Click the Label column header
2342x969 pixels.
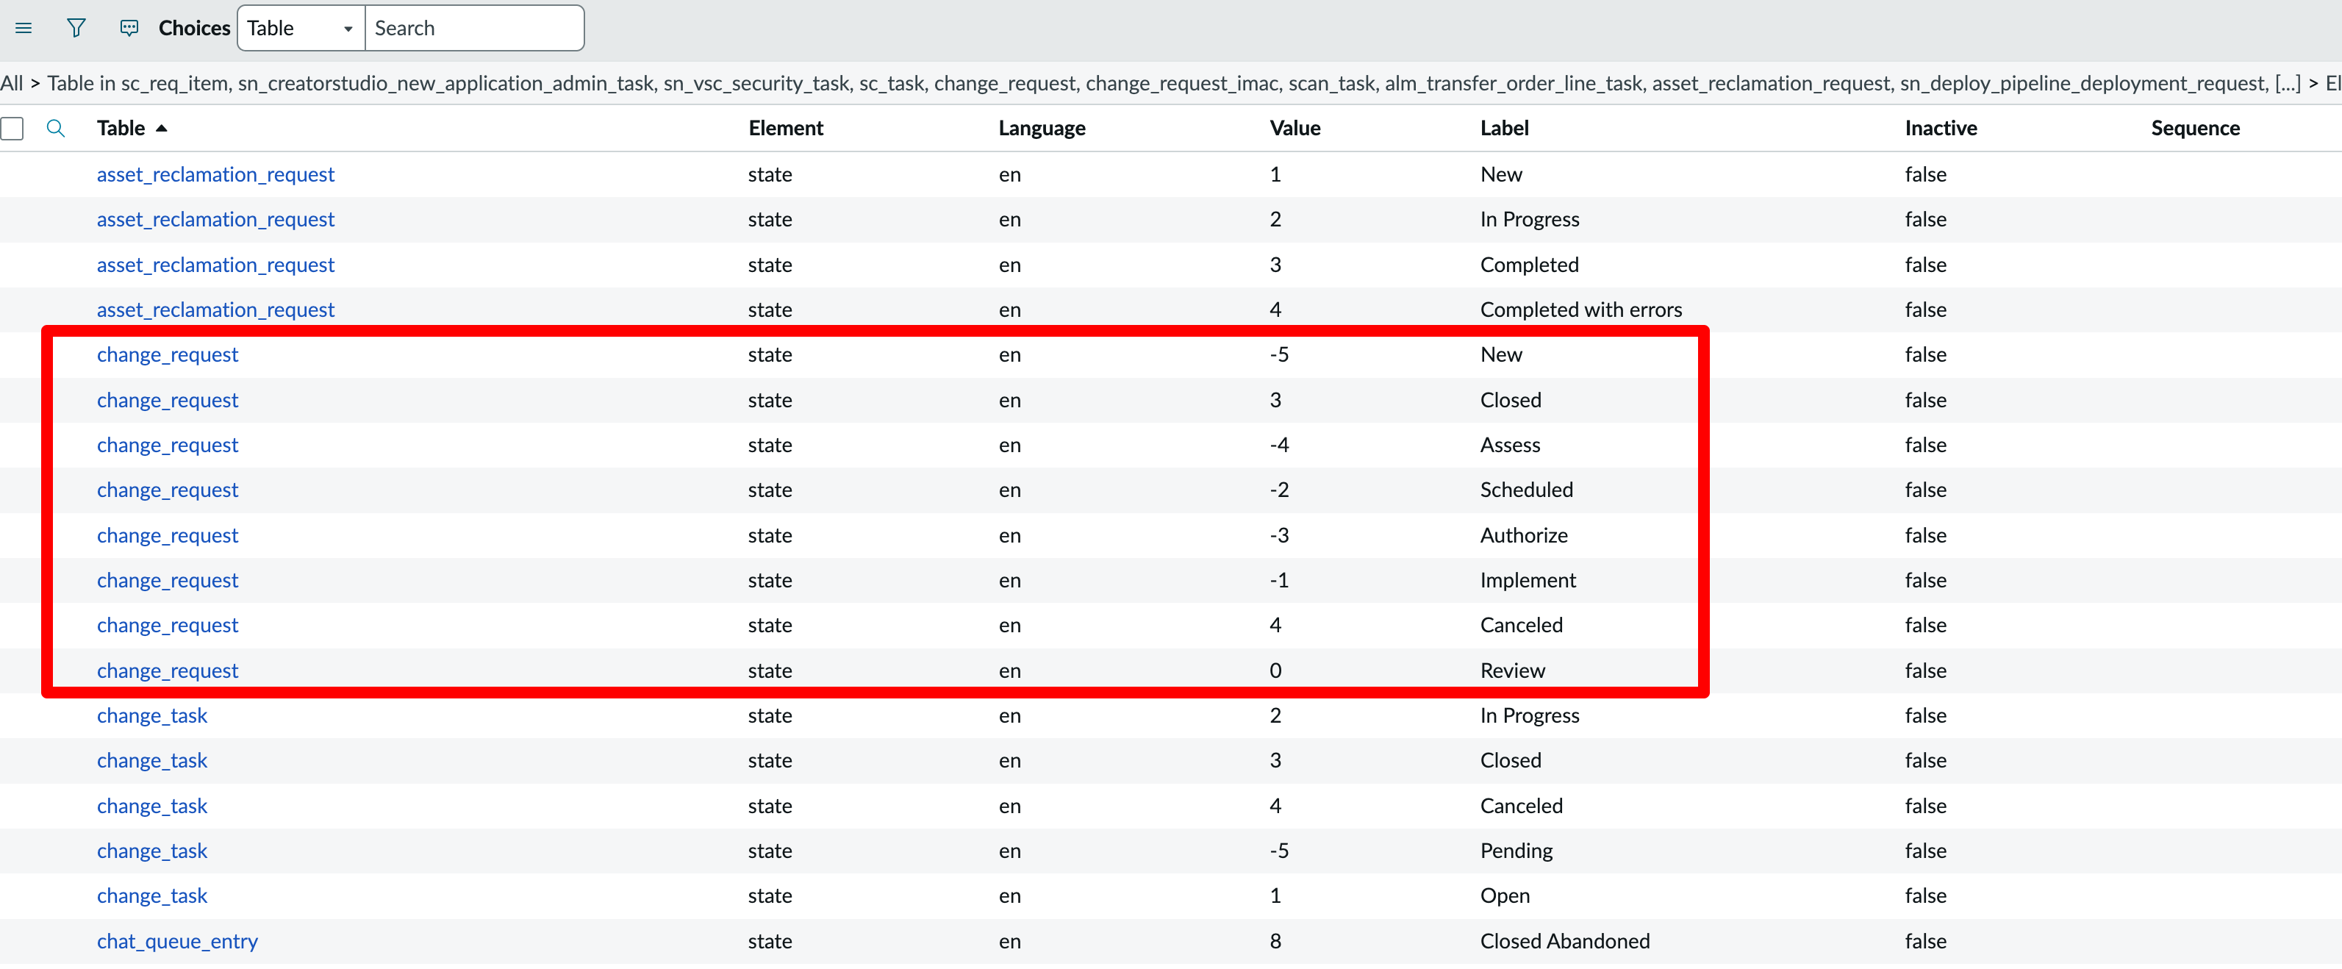tap(1504, 128)
